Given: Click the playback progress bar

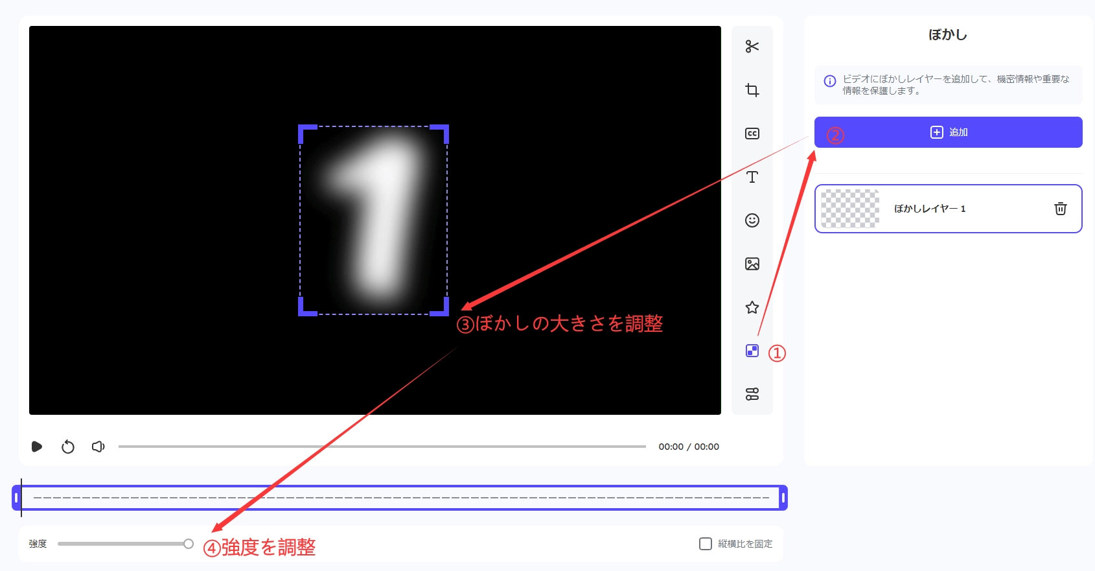Looking at the screenshot, I should pos(382,447).
